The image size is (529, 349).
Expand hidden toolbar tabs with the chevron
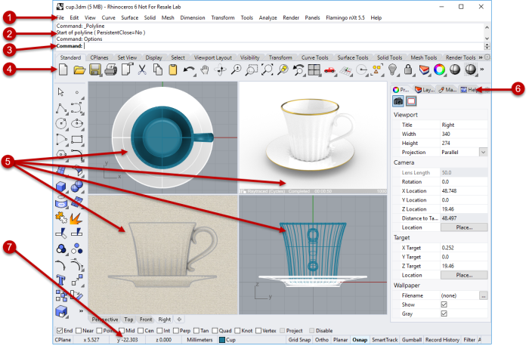[x=481, y=57]
